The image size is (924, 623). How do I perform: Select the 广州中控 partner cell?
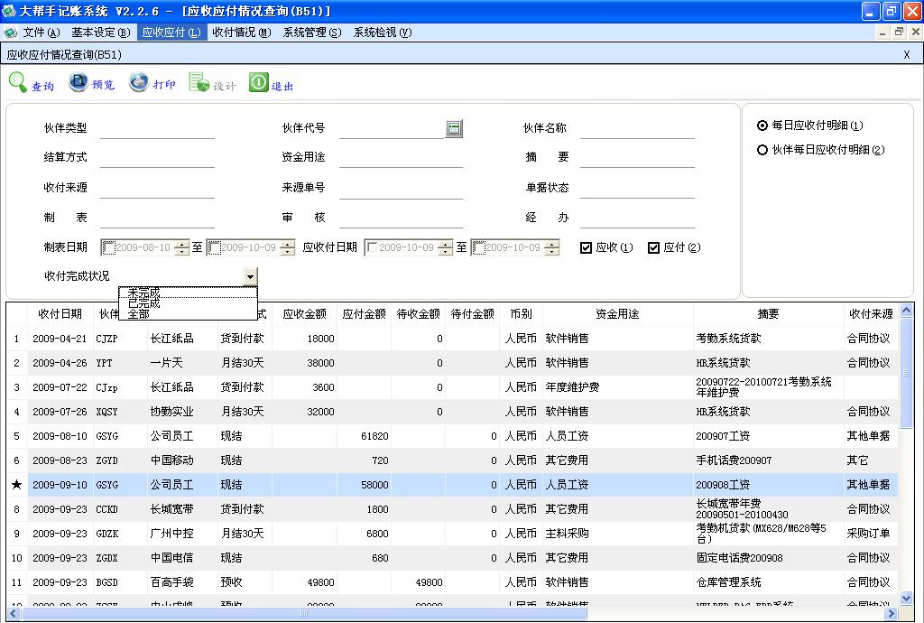tap(182, 534)
